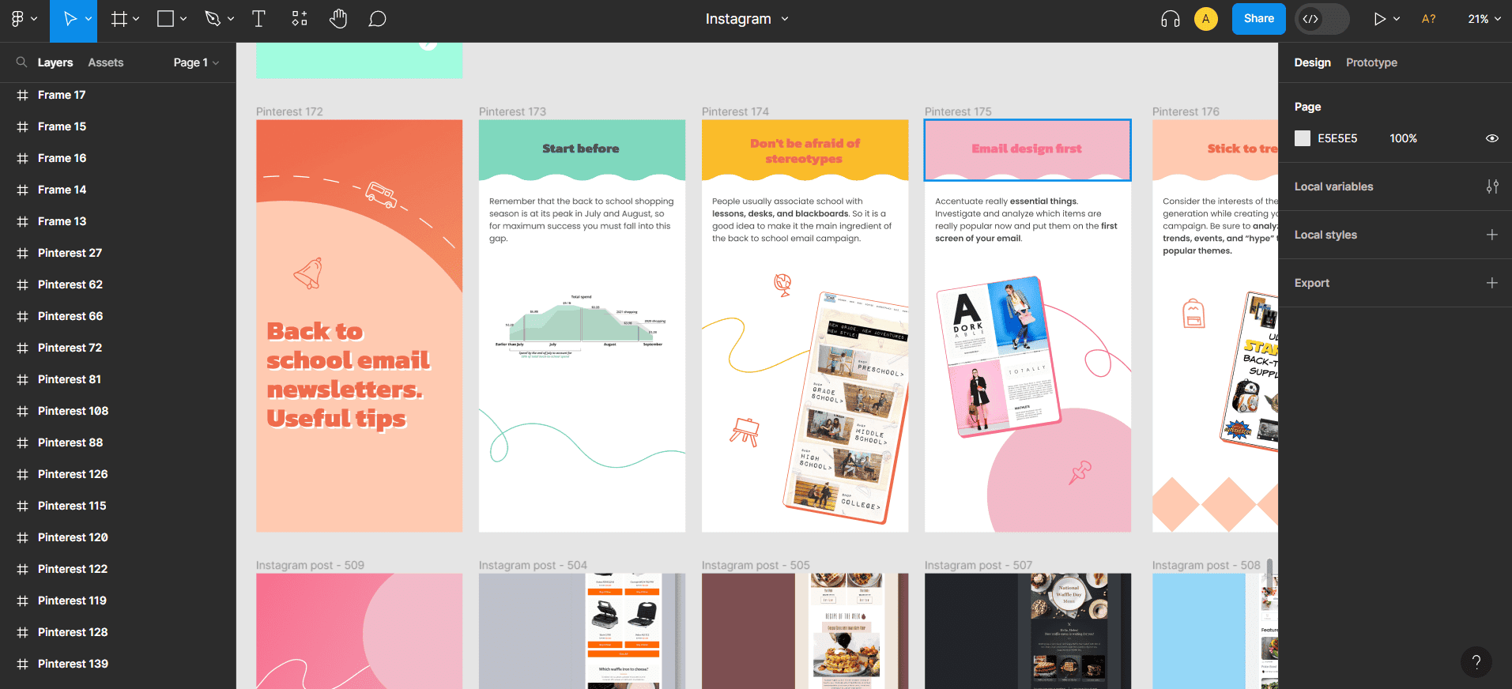Select the Rectangle shape tool
The image size is (1512, 689).
tap(165, 19)
